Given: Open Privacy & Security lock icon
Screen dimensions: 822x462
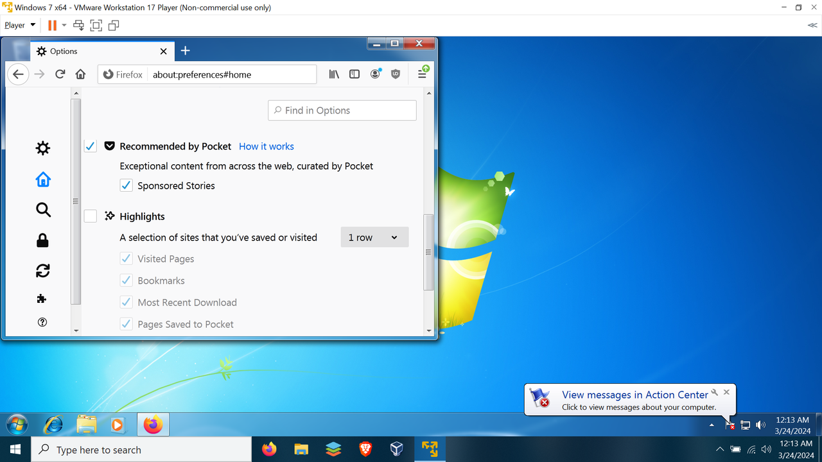Looking at the screenshot, I should (43, 240).
